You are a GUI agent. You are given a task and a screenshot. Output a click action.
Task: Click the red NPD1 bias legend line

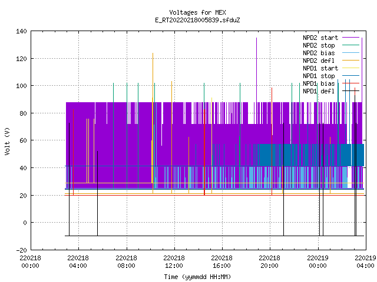pos(350,83)
